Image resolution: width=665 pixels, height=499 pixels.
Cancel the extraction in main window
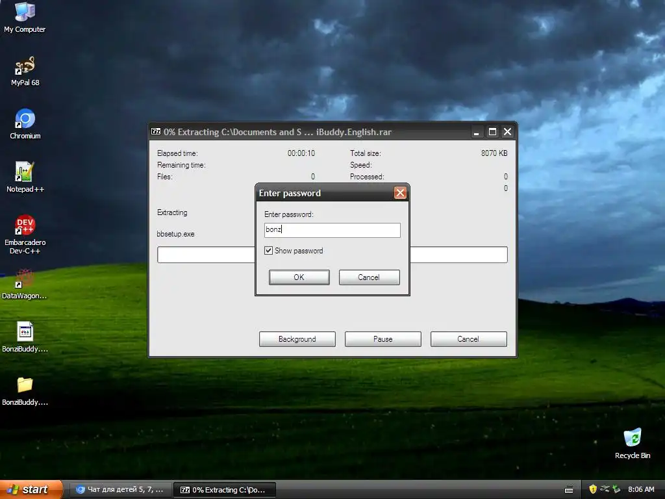pos(469,339)
